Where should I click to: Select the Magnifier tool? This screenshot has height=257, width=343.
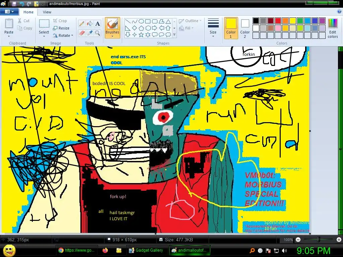tap(97, 33)
